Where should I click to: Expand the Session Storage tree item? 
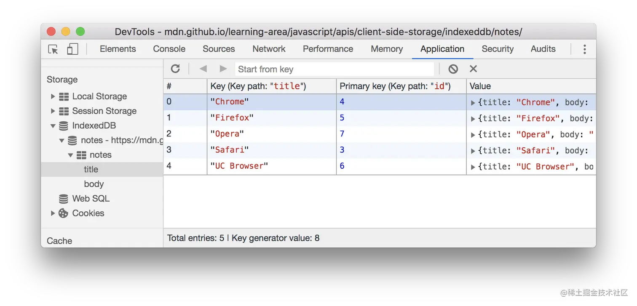[x=53, y=111]
